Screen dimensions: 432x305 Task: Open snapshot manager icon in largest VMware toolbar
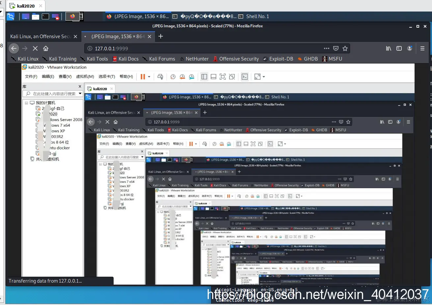(191, 77)
